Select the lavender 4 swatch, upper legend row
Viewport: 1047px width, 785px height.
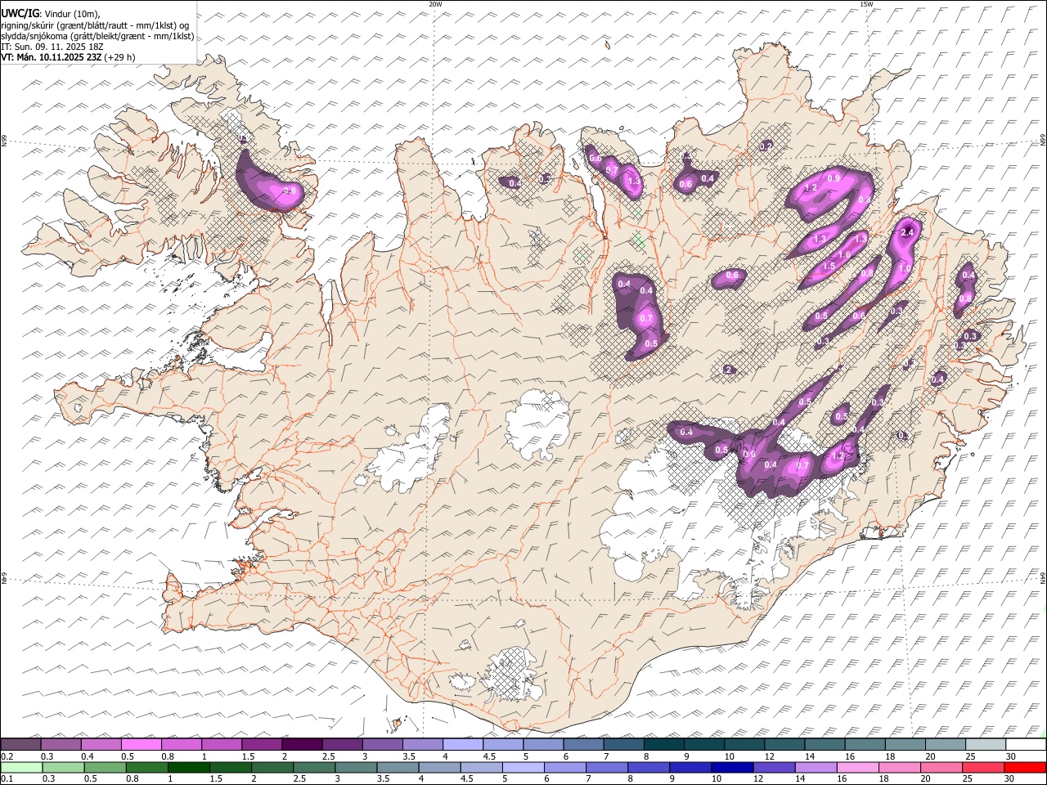pyautogui.click(x=463, y=745)
